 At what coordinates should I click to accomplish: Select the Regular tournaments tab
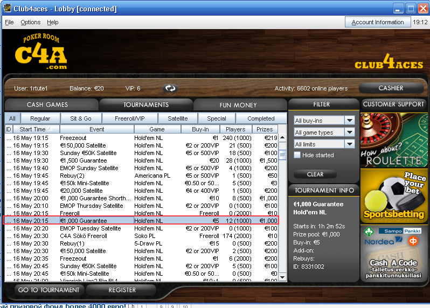[x=40, y=118]
